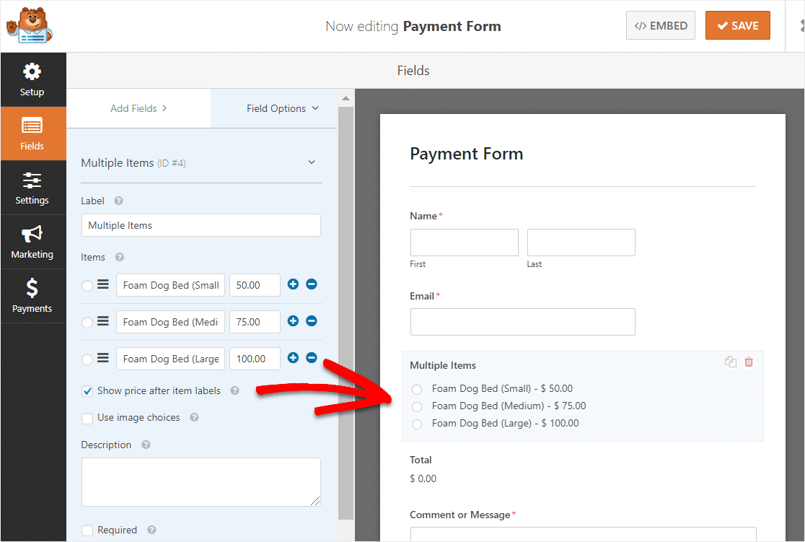Save the payment form
805x542 pixels.
pyautogui.click(x=738, y=26)
